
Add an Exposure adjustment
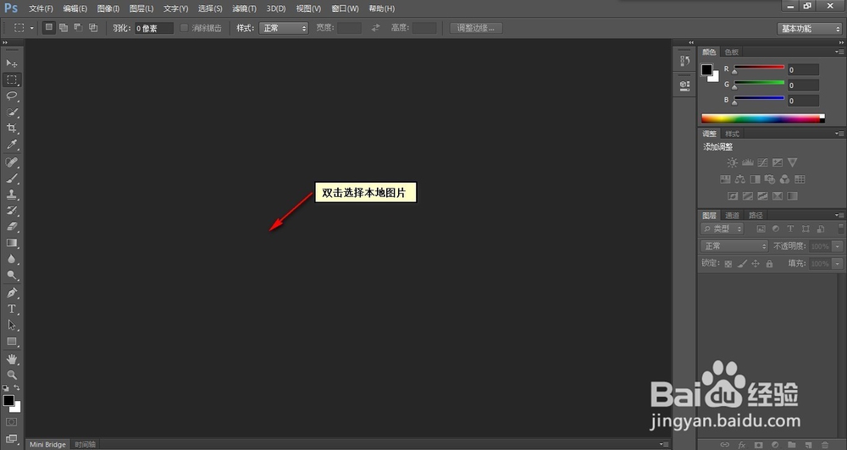pos(778,162)
